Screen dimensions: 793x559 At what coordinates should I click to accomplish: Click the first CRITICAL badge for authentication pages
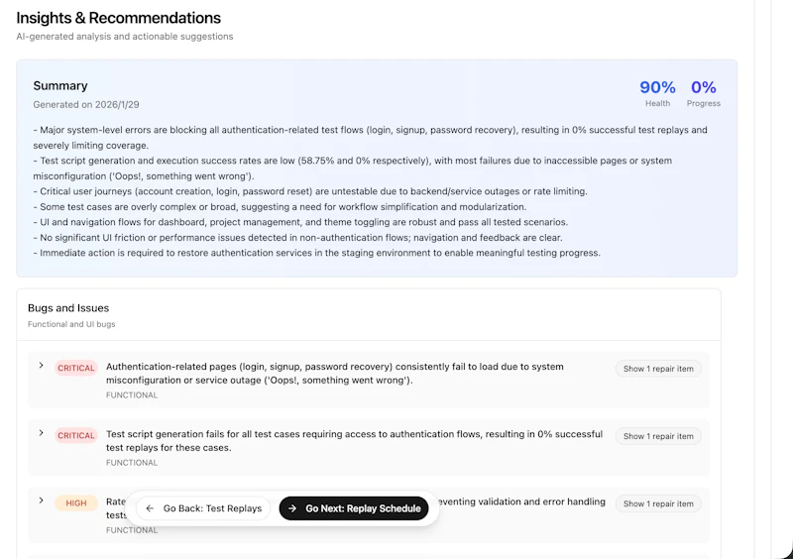click(x=76, y=368)
